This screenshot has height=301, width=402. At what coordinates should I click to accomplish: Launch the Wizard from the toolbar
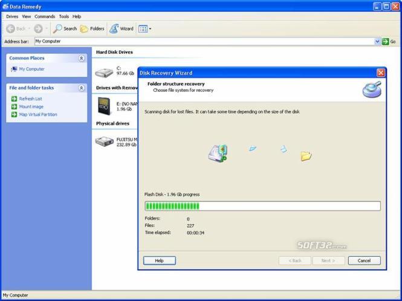point(122,29)
